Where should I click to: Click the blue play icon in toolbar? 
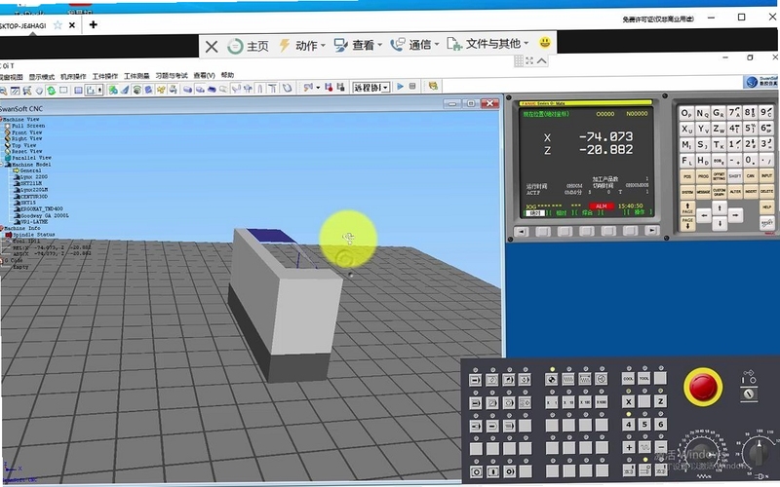point(400,87)
